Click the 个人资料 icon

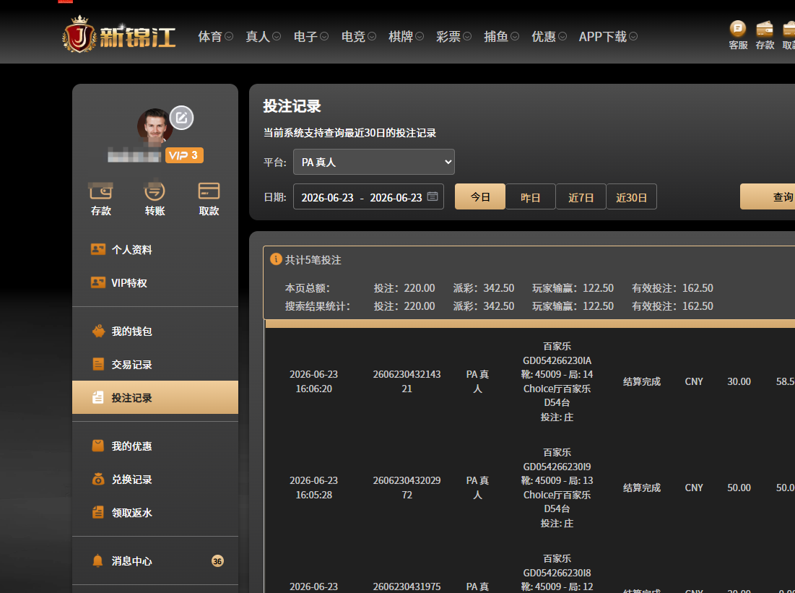click(x=98, y=249)
